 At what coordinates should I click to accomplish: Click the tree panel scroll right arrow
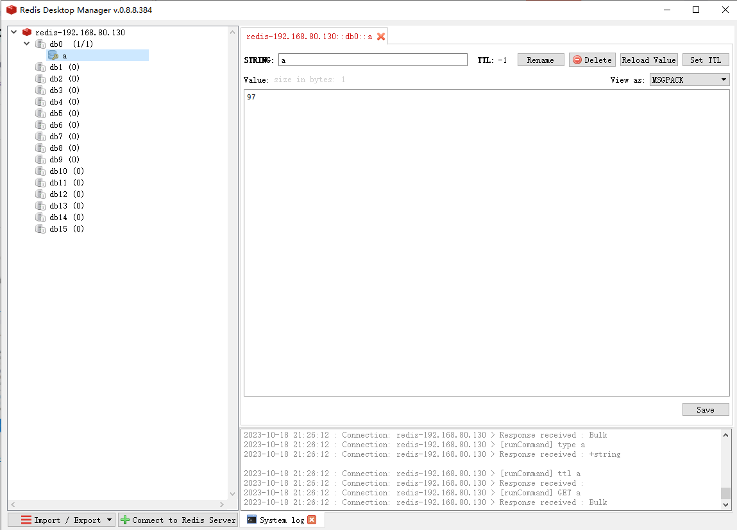[x=222, y=504]
